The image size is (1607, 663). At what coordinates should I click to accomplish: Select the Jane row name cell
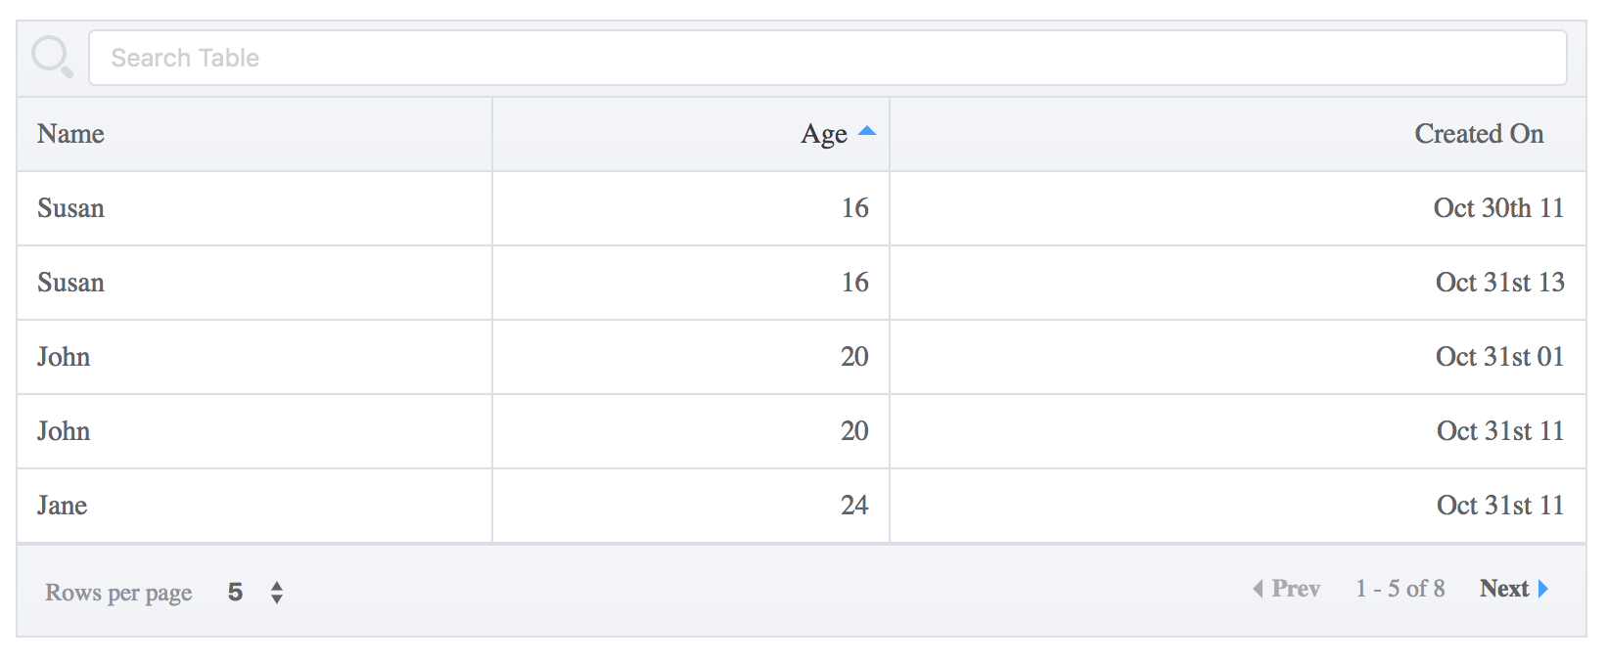(x=63, y=506)
